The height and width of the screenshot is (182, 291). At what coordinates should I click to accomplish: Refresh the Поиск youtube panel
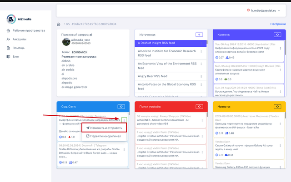point(198,106)
